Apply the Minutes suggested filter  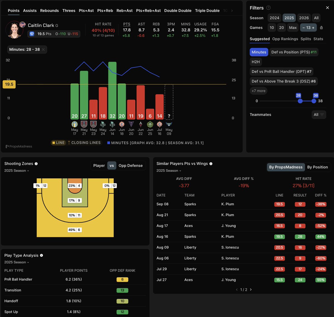[259, 52]
